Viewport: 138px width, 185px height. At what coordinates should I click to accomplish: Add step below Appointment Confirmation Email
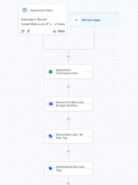(x=68, y=87)
